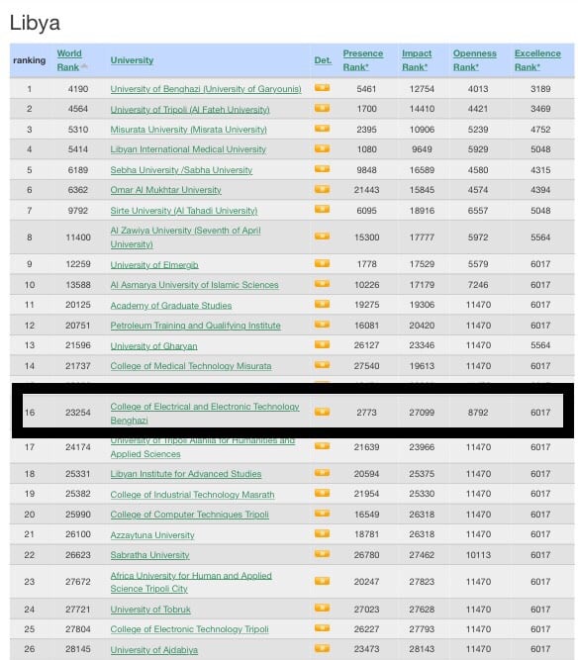Open Sebha University /Sabha University link
The image size is (578, 660).
181,170
